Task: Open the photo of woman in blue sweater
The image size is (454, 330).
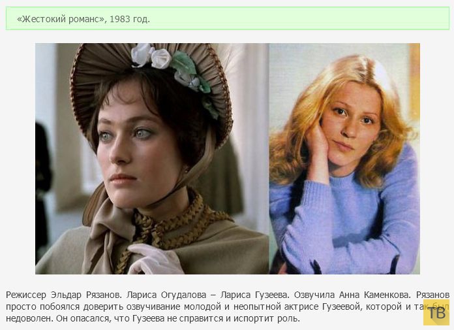Action: [x=344, y=159]
